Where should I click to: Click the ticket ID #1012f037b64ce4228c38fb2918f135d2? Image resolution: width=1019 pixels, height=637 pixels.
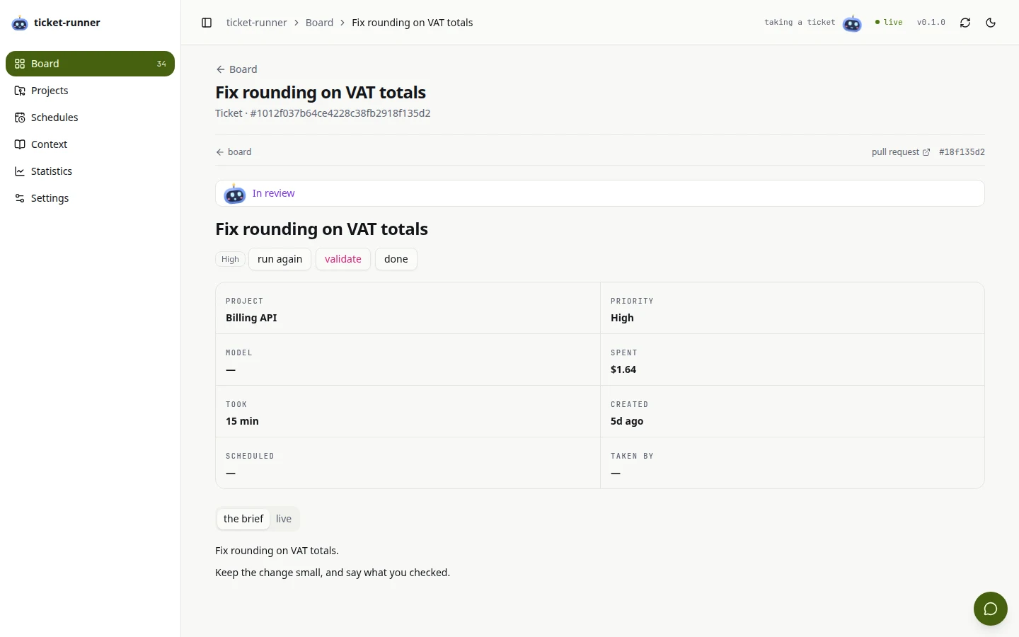[x=340, y=113]
